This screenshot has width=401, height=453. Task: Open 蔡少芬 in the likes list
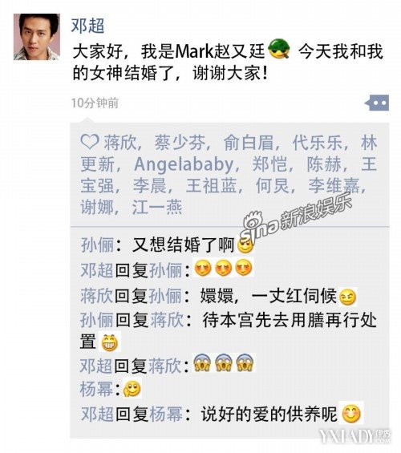point(180,143)
